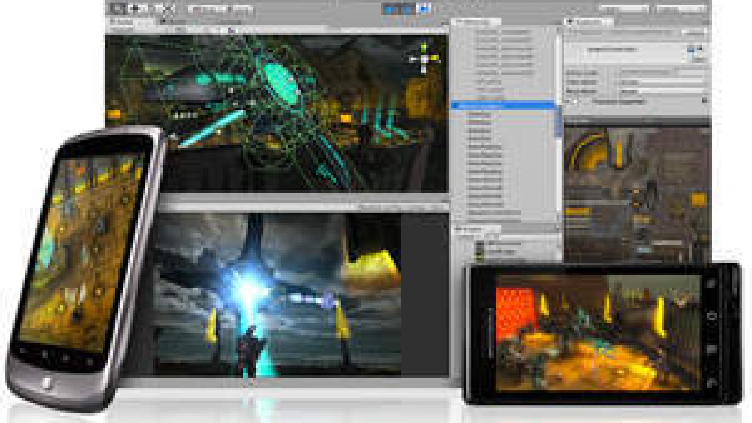Switch to the Inspector panel tab
Viewport: 752px width, 423px height.
click(588, 21)
